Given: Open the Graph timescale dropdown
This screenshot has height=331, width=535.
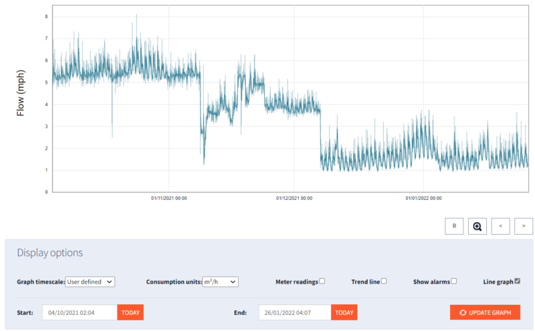Looking at the screenshot, I should pos(90,282).
